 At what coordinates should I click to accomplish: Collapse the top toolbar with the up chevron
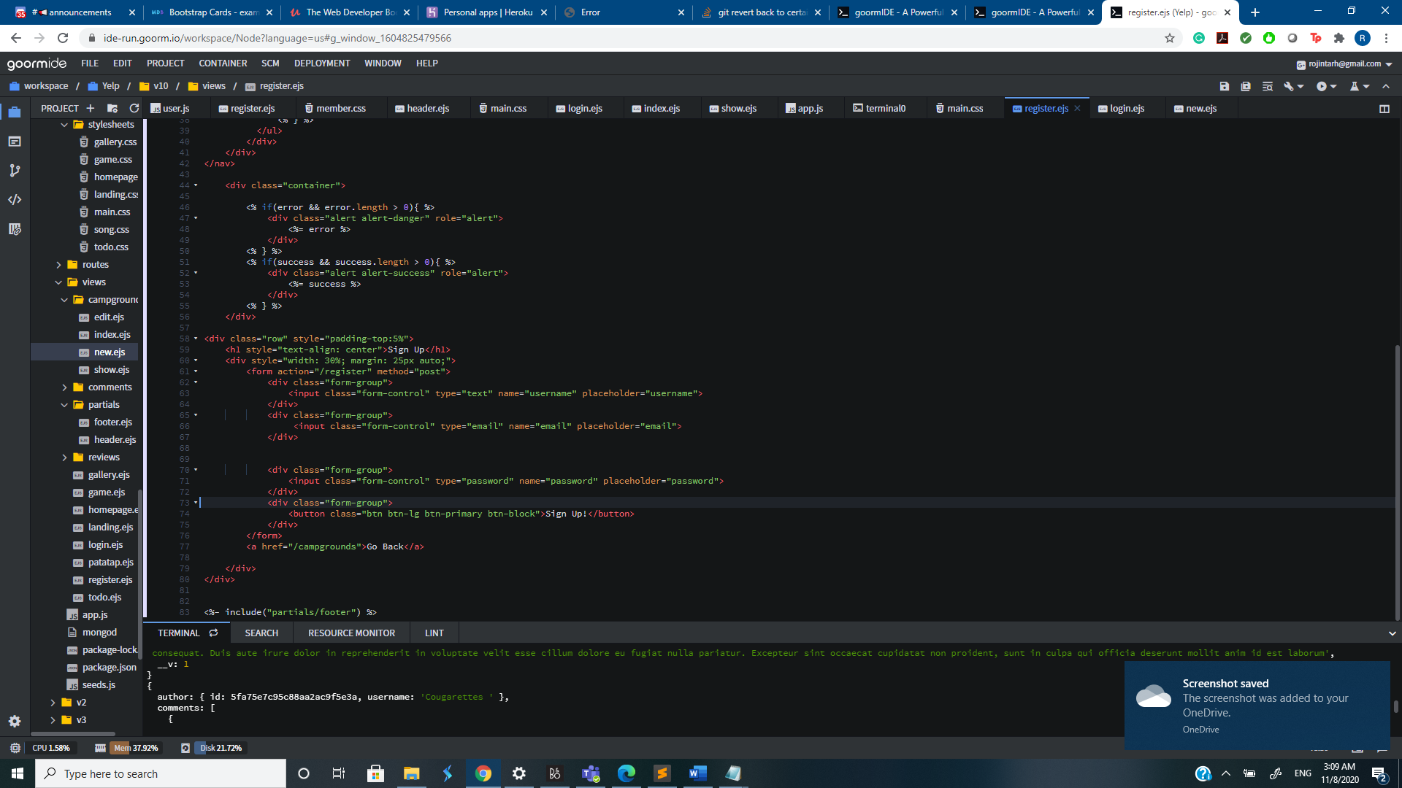(x=1386, y=86)
